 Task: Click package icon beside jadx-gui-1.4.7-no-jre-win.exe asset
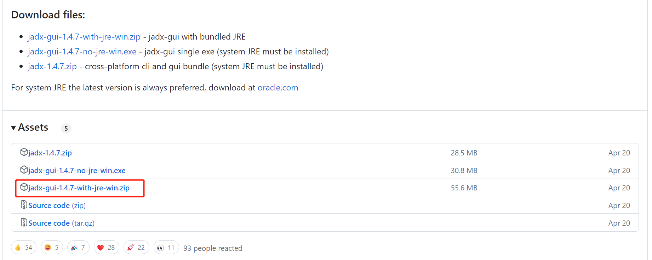[x=24, y=170]
